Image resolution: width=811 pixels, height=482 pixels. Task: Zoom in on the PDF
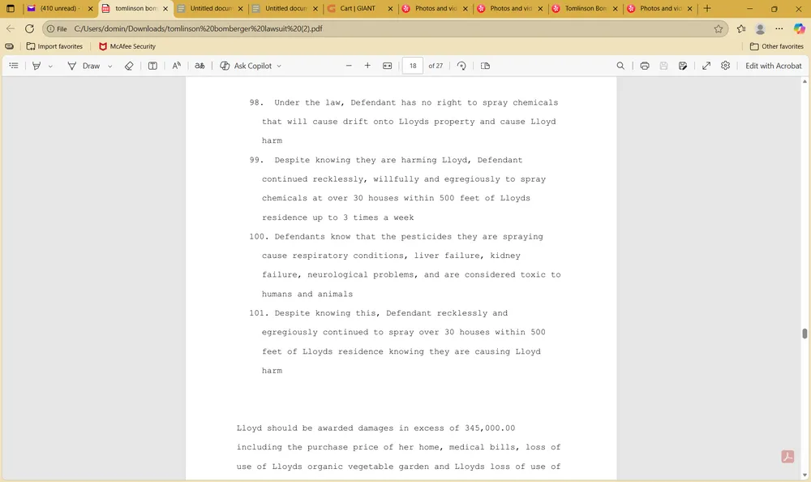367,66
